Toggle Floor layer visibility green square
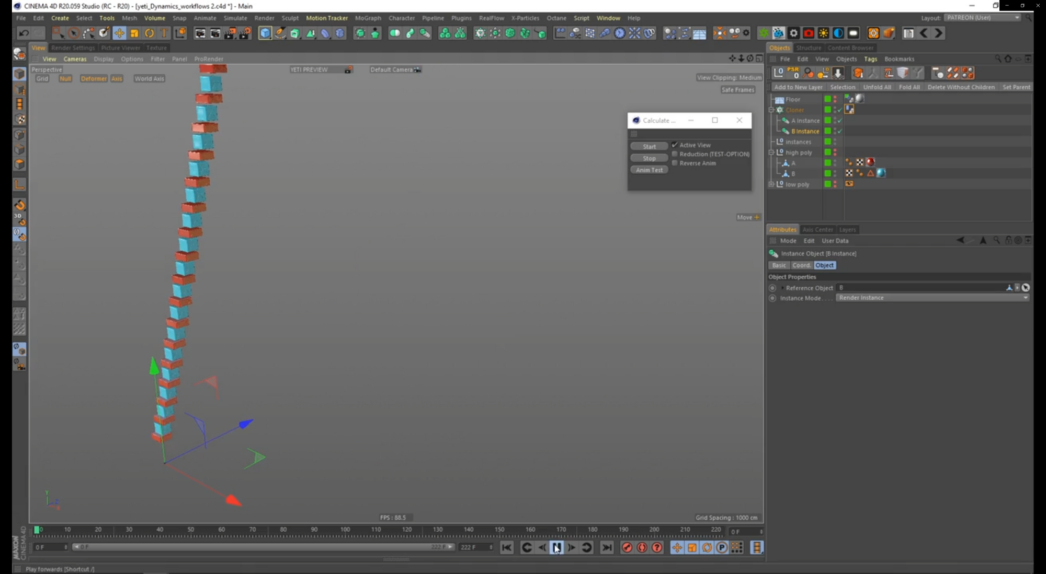This screenshot has height=574, width=1046. click(827, 99)
